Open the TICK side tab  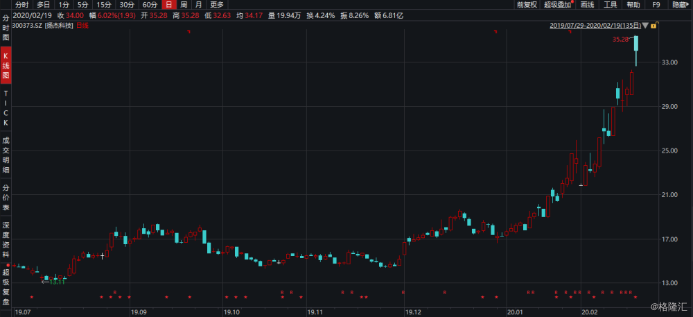click(x=6, y=108)
